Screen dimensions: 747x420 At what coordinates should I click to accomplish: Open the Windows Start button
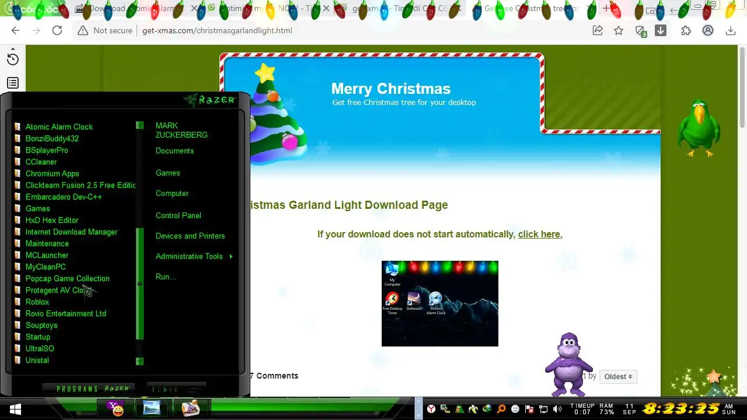coord(15,409)
